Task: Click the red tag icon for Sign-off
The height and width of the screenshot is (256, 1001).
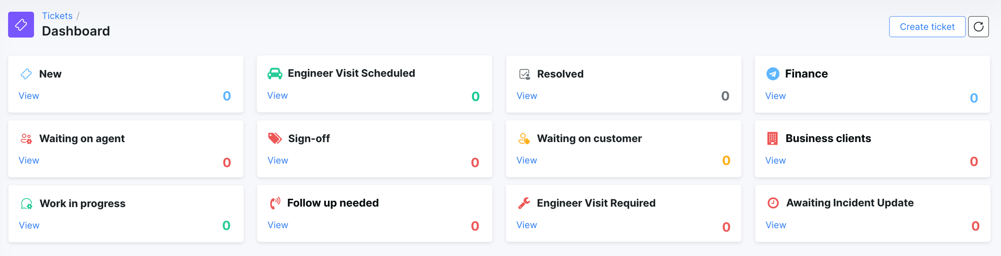Action: [x=275, y=138]
